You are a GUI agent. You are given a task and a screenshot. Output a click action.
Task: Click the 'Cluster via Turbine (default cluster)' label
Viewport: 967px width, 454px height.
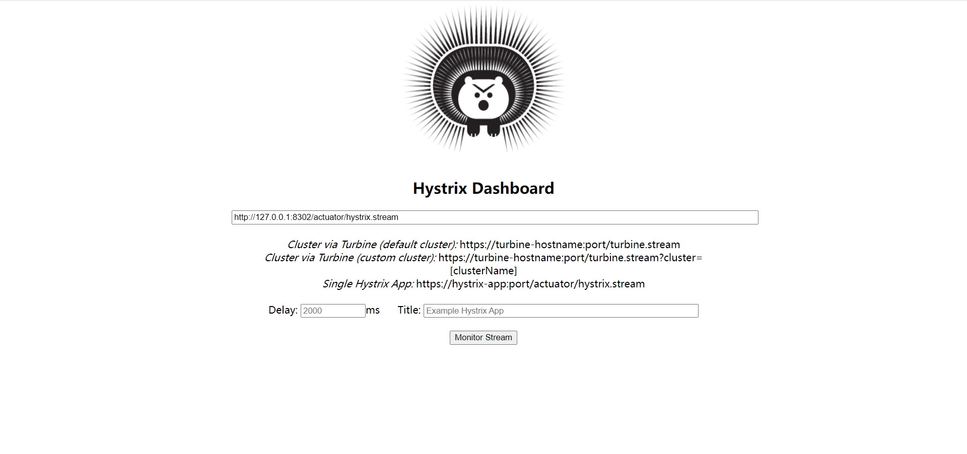[x=372, y=245]
